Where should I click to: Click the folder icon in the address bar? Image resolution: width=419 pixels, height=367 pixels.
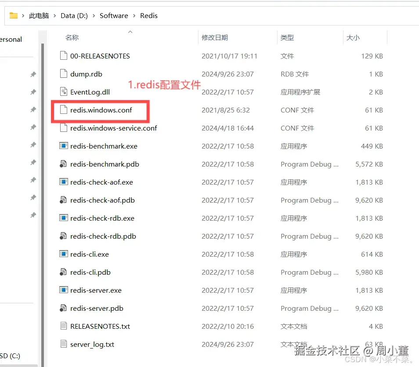(x=13, y=15)
